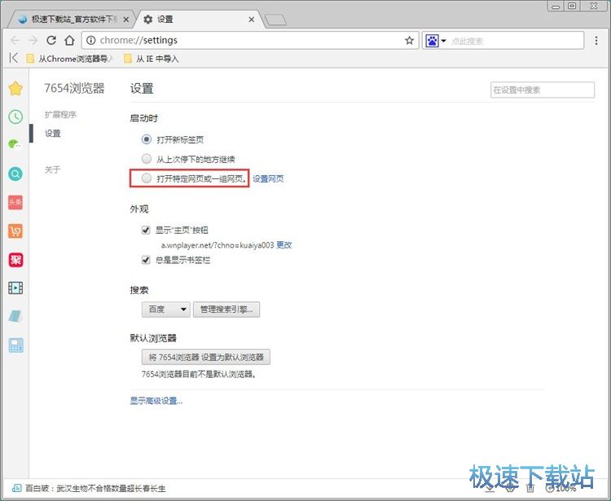Open a new tab

point(275,20)
